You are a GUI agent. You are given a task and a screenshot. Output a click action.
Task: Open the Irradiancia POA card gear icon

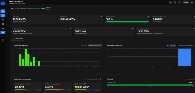tap(71, 29)
